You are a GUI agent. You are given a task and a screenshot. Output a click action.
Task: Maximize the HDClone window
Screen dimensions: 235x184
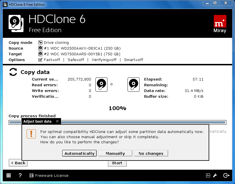[215, 3]
